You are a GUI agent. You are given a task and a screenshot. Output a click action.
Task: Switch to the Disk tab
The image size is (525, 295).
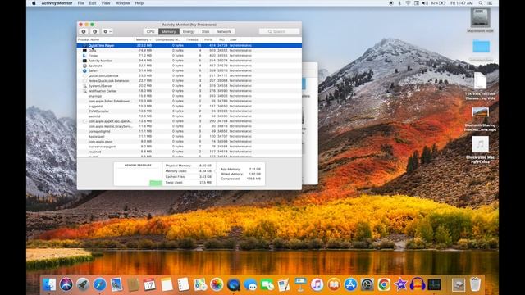[x=206, y=31]
